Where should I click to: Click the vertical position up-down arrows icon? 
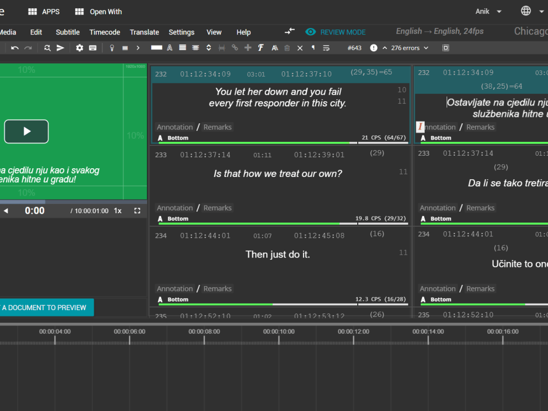(x=209, y=48)
